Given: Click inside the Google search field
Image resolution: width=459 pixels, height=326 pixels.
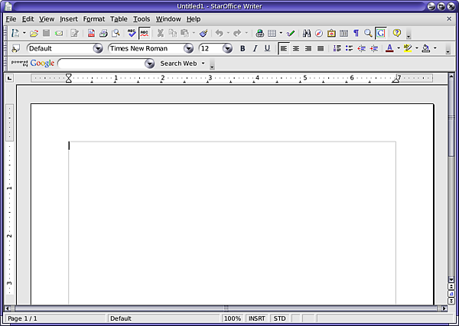Looking at the screenshot, I should [102, 64].
